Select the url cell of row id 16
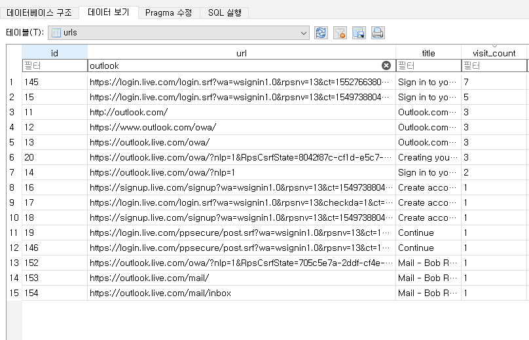Image resolution: width=529 pixels, height=340 pixels. 242,187
